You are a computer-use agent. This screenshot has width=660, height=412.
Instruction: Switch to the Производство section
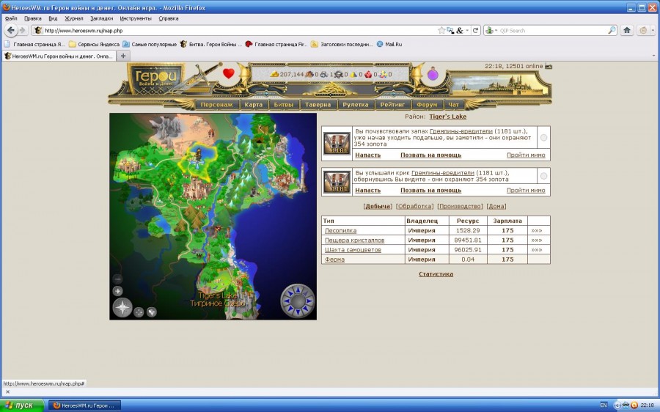[x=460, y=206]
